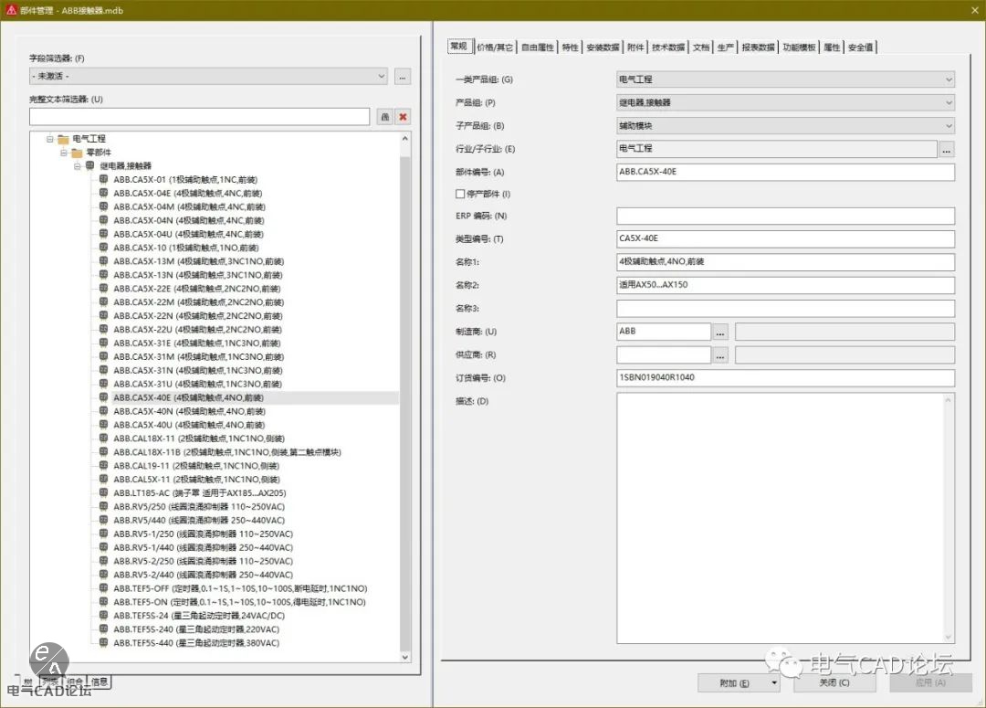986x708 pixels.
Task: Click the 名称2 field 适用AX50...AX150
Action: (785, 285)
